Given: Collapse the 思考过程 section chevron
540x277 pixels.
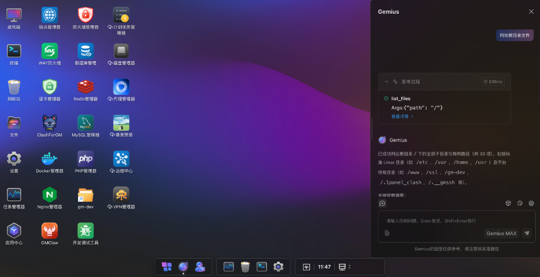Looking at the screenshot, I should pyautogui.click(x=387, y=82).
